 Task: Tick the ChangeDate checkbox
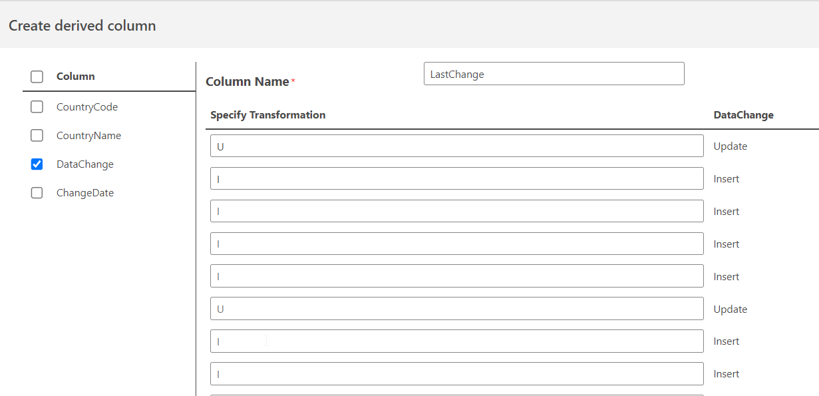click(37, 193)
